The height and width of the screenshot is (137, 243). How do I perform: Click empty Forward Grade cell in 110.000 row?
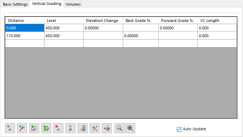click(178, 36)
